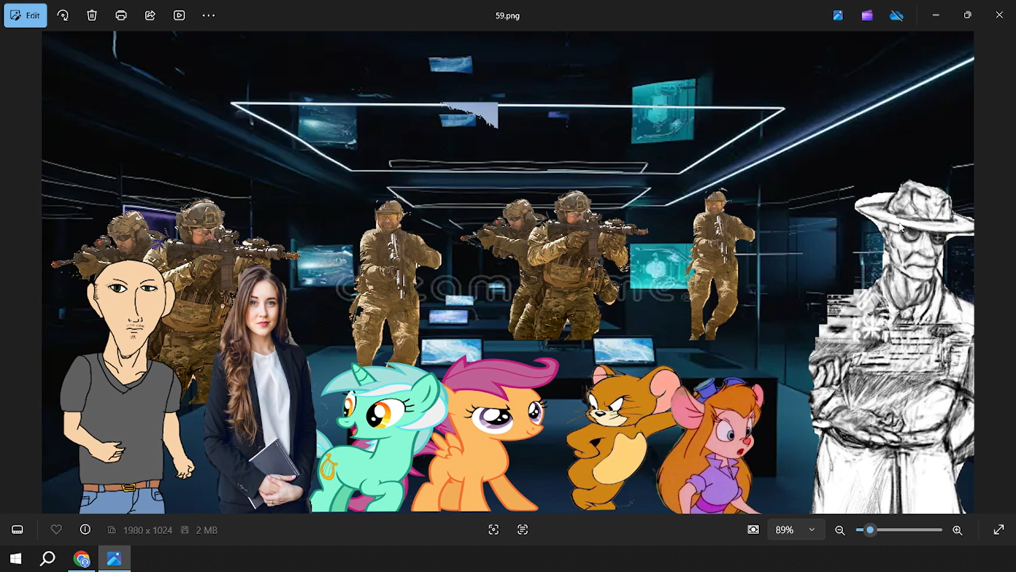Zoom out with the minus magnifier

(840, 530)
